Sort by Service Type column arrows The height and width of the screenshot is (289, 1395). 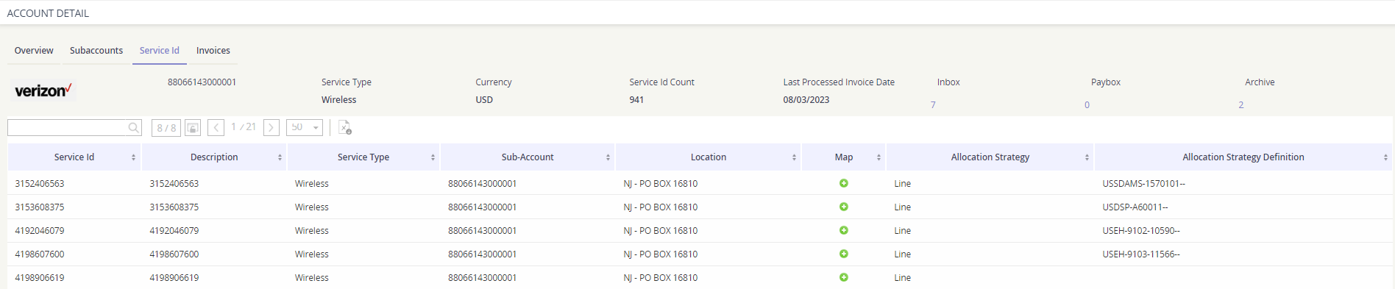coord(433,157)
